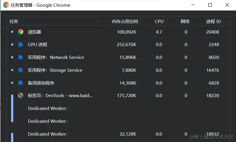Click the Storage Service puzzle icon
Image resolution: width=236 pixels, height=142 pixels.
click(20, 70)
